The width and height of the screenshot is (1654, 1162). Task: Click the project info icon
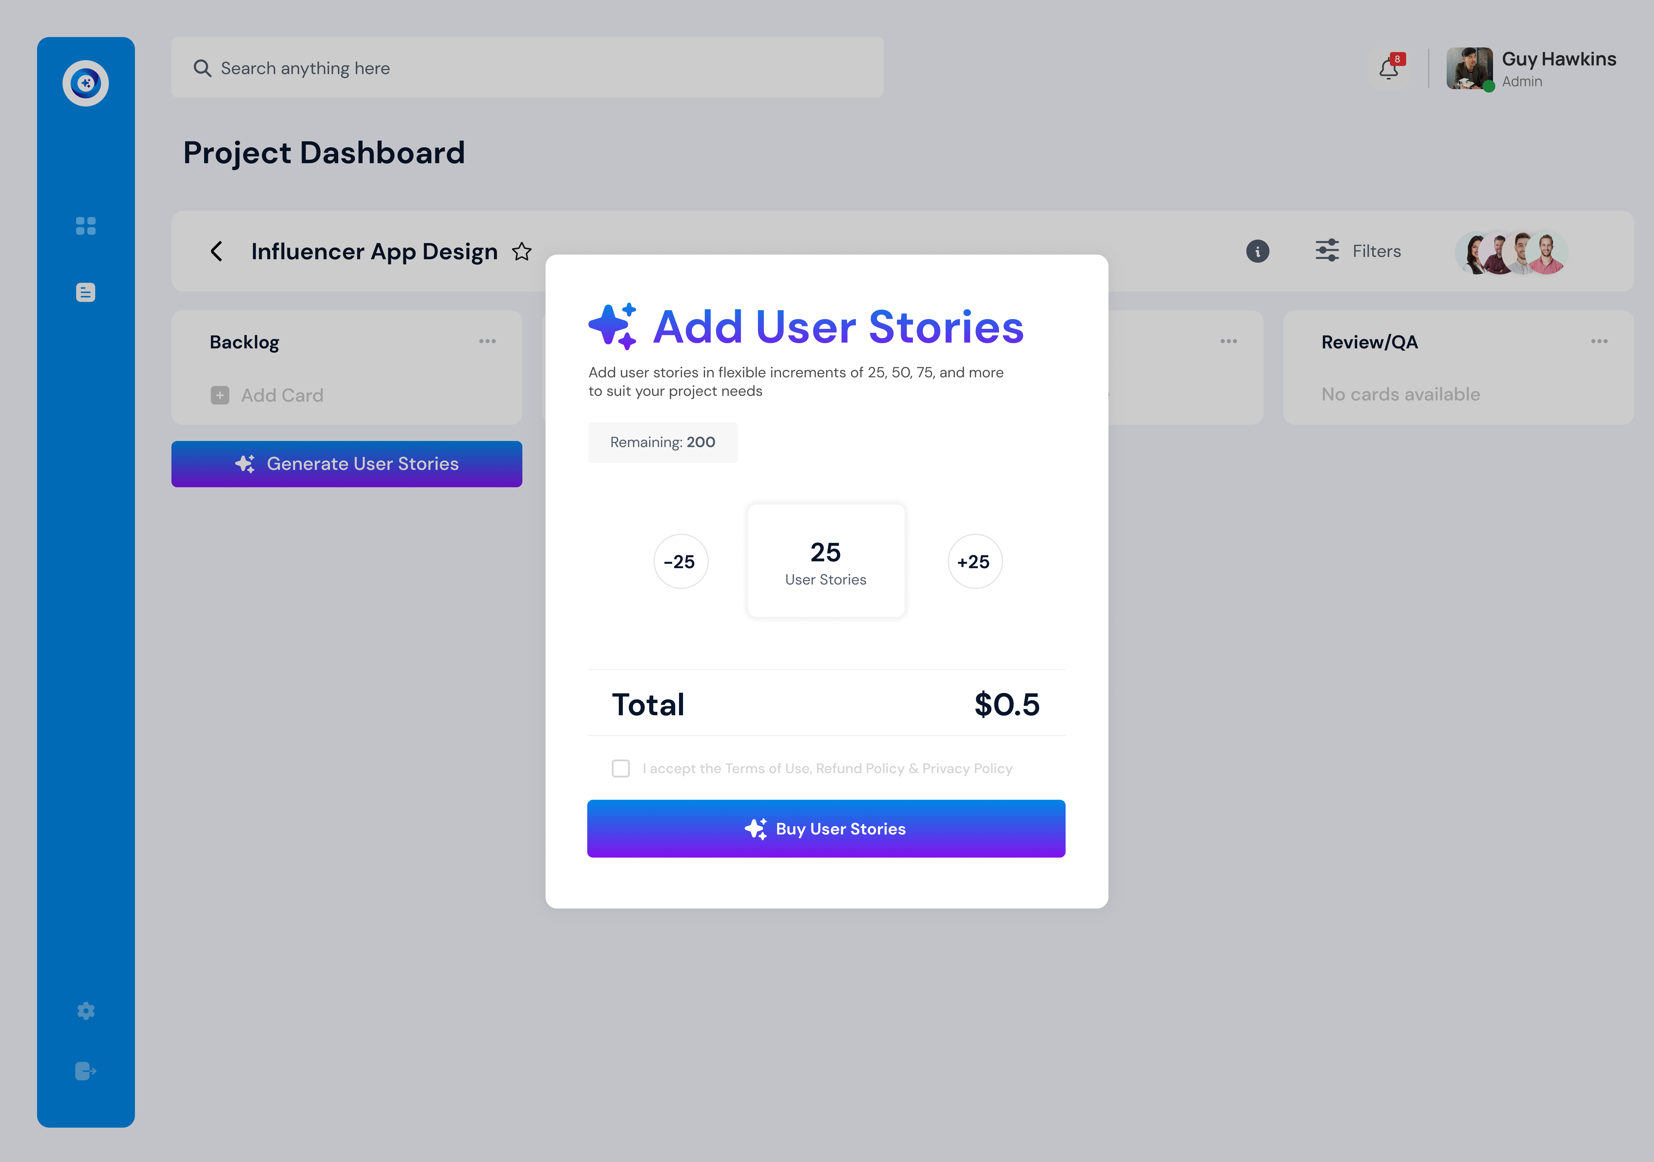tap(1258, 251)
